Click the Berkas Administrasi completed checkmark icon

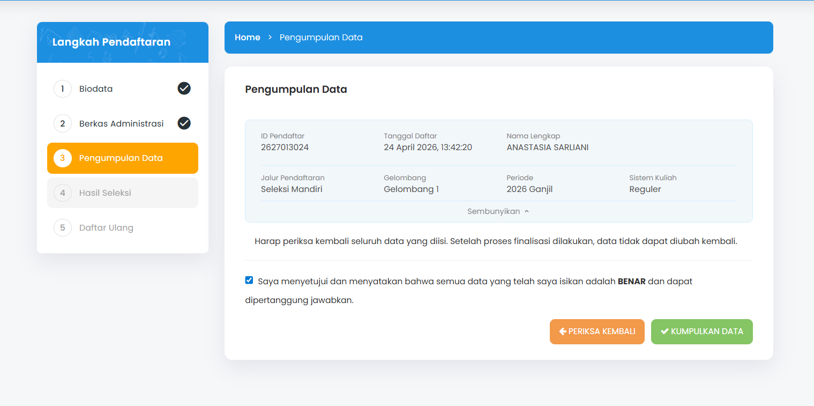pyautogui.click(x=184, y=123)
